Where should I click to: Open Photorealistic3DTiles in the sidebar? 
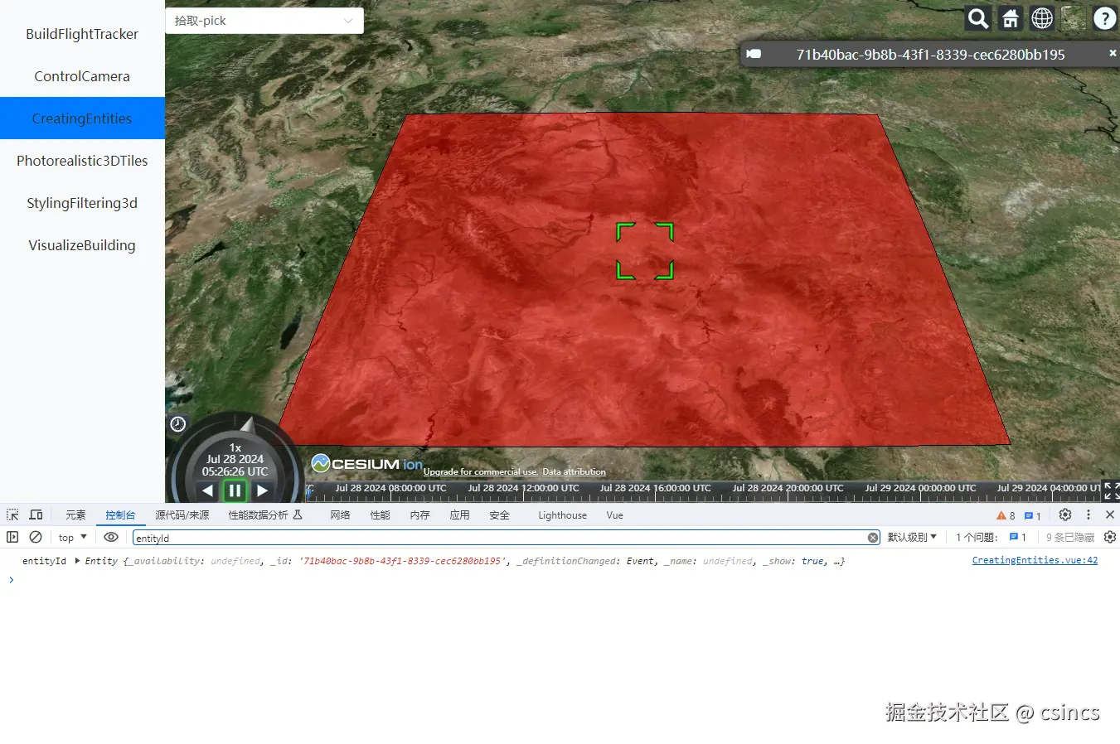pos(82,161)
